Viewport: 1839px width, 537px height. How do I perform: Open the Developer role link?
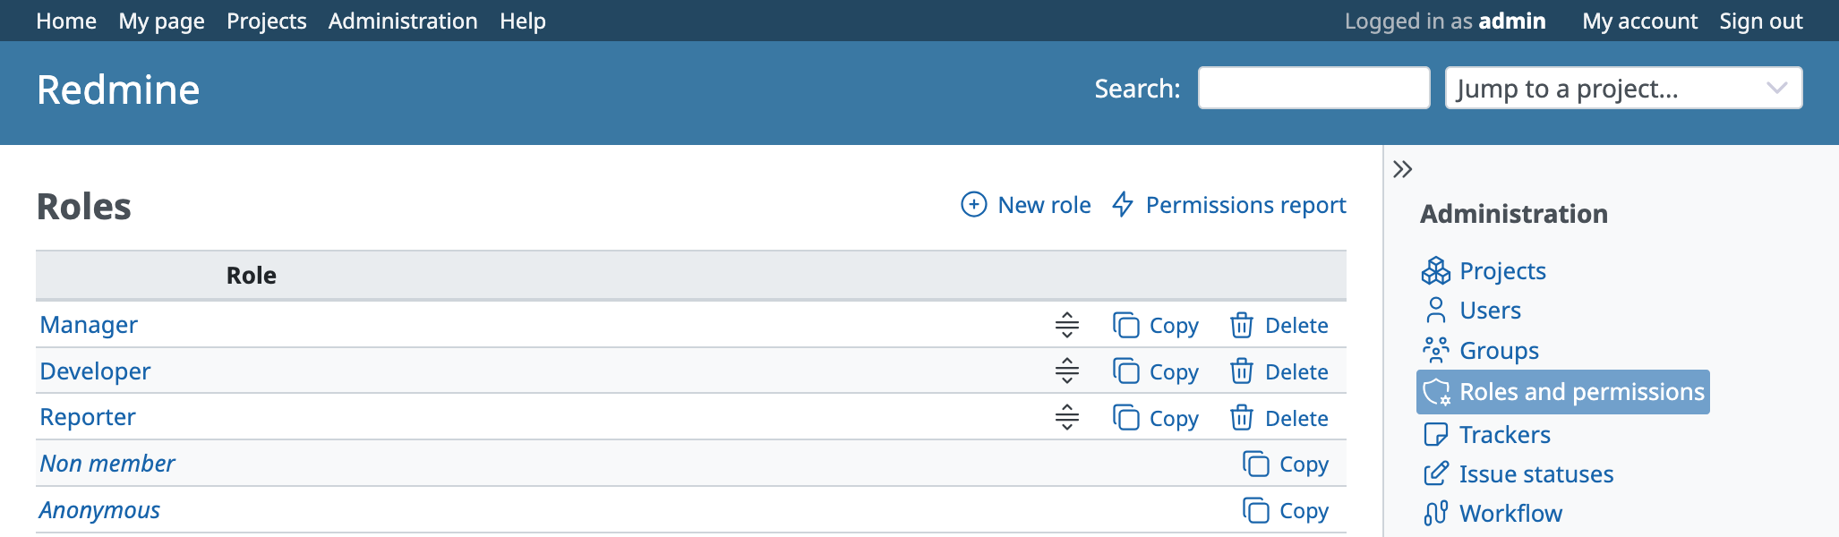point(95,371)
